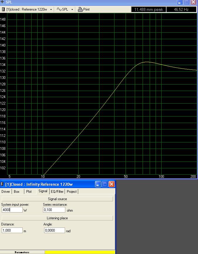Click the [1]closed : Reference 1220w label
Image resolution: width=198 pixels, height=254 pixels.
click(x=27, y=9)
